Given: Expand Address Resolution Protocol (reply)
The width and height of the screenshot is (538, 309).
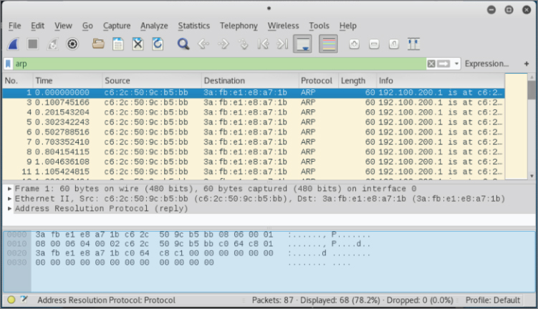Looking at the screenshot, I should 9,209.
